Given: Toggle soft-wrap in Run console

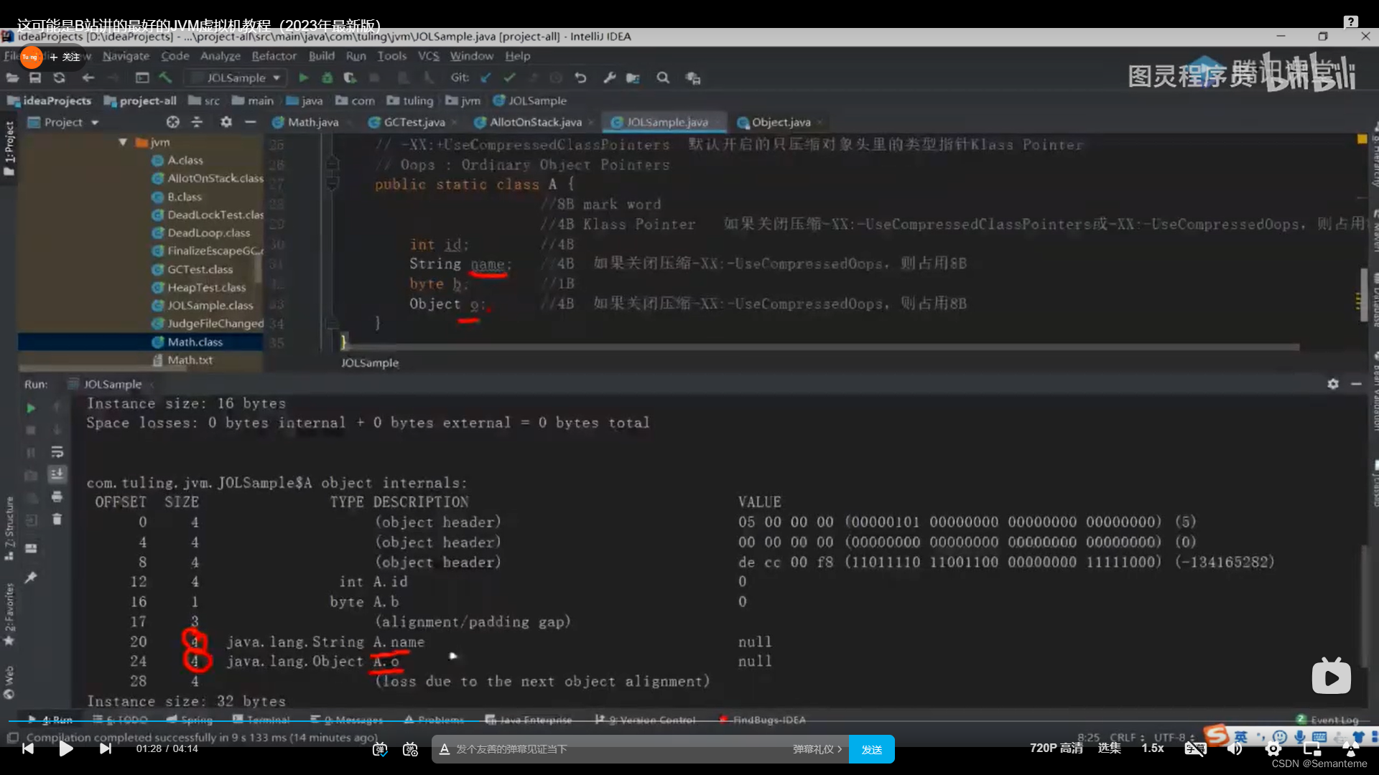Looking at the screenshot, I should pyautogui.click(x=57, y=452).
